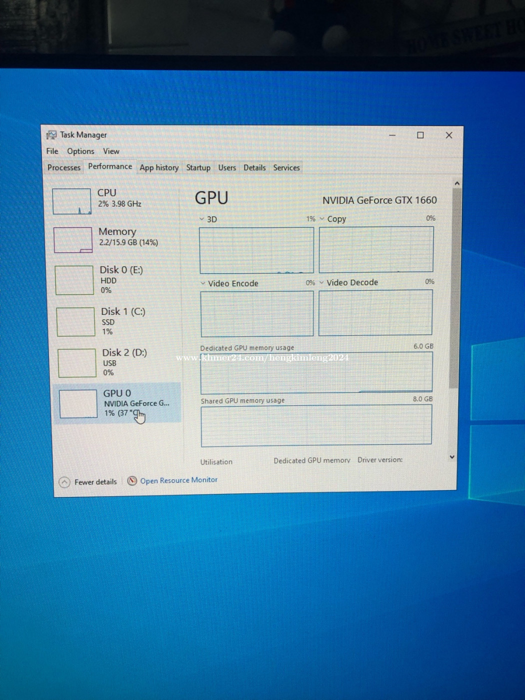Switch to the App history tab
Viewport: 525px width, 700px height.
point(159,167)
